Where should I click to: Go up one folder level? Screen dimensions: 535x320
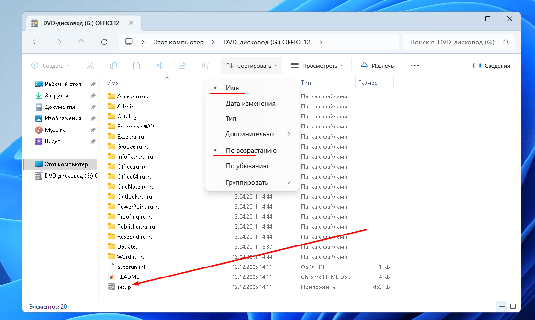81,42
